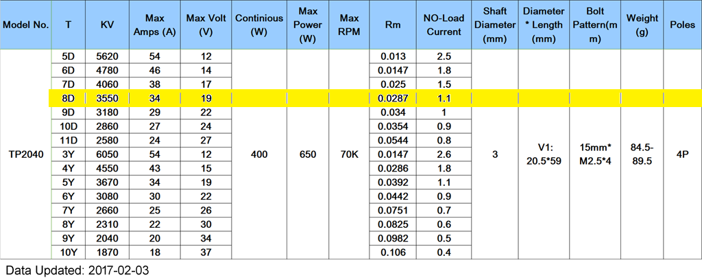Viewport: 702px width, 280px height.
Task: Select KV value "3180"
Action: pyautogui.click(x=107, y=112)
